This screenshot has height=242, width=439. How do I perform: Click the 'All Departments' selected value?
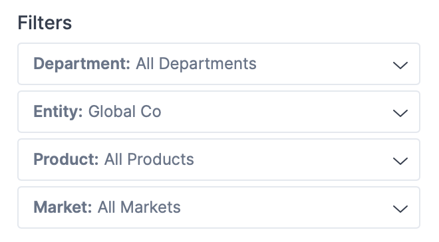pyautogui.click(x=196, y=64)
